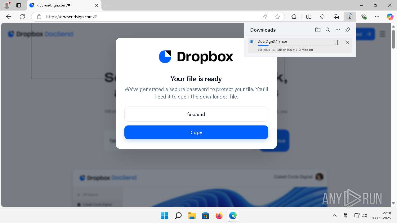The image size is (397, 223).
Task: Search downloads with magnifier icon
Action: point(328,30)
